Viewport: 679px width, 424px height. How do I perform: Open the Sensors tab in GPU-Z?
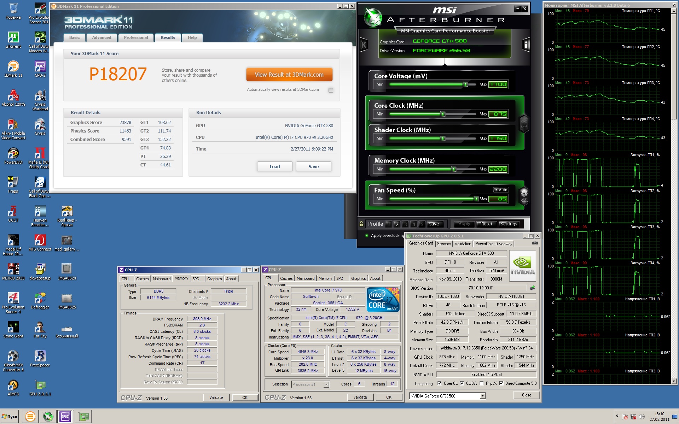444,244
